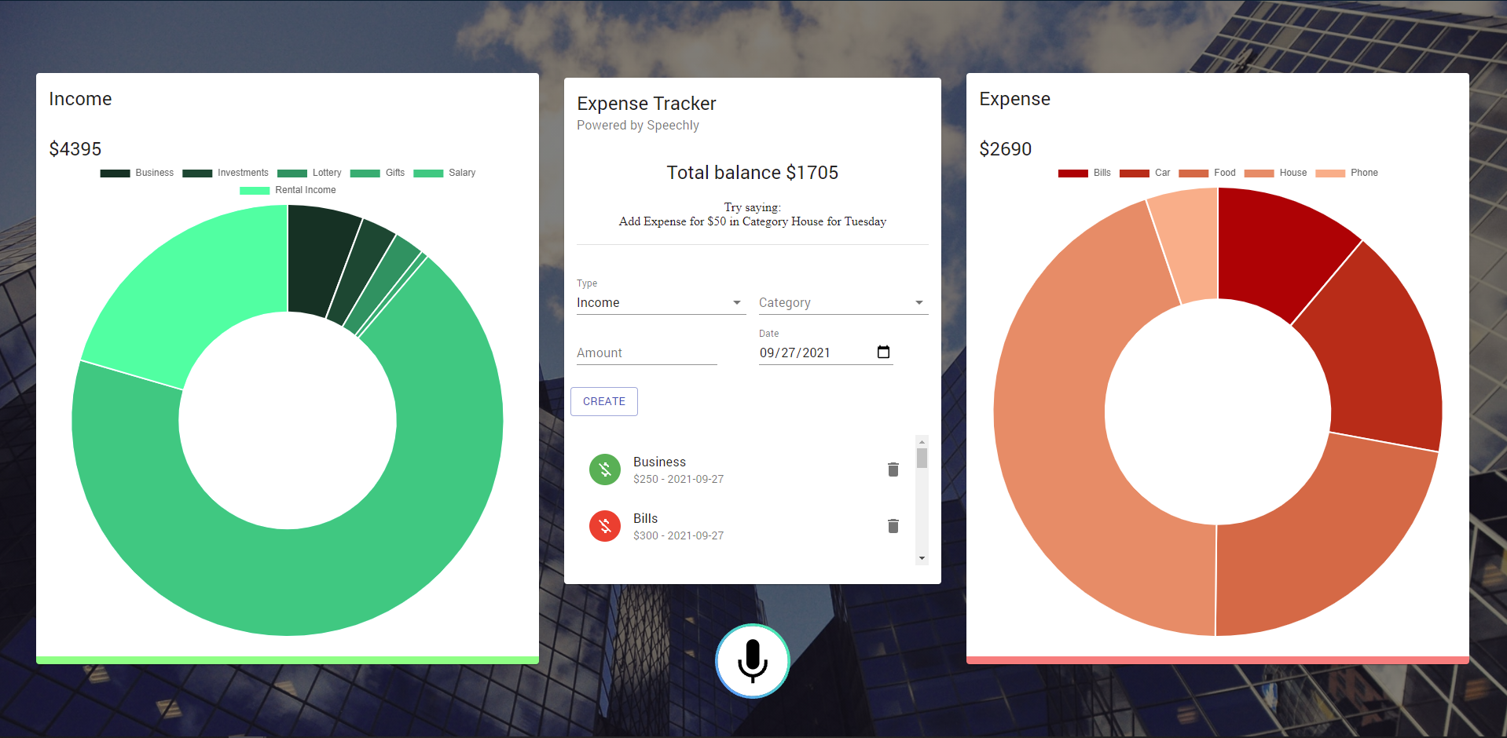Image resolution: width=1507 pixels, height=738 pixels.
Task: Toggle Investments legend in Income chart
Action: coord(225,173)
